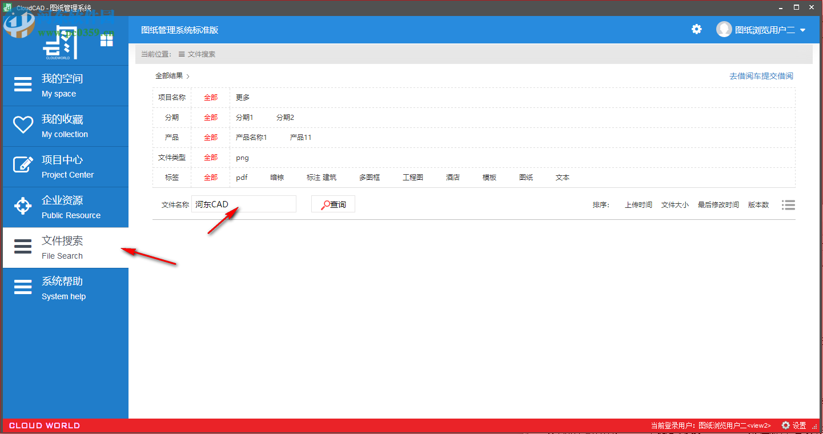Expand the 更多 option in 项目名称 row
The width and height of the screenshot is (823, 434).
tap(242, 97)
